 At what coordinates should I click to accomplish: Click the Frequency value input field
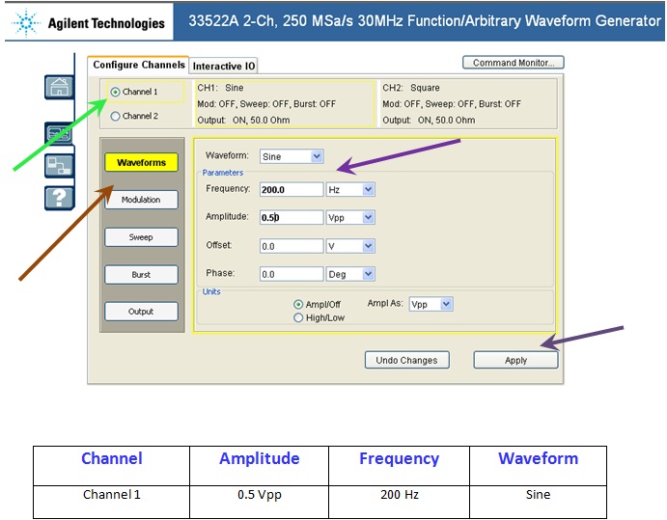[292, 190]
